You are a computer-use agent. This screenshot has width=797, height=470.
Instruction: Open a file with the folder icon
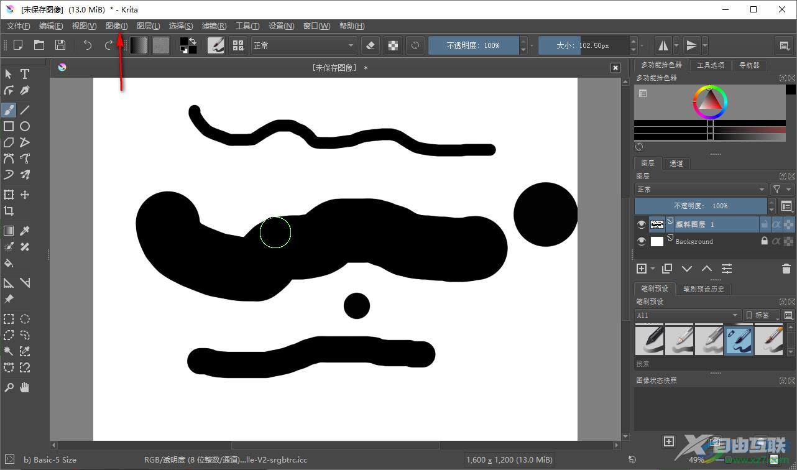[39, 45]
